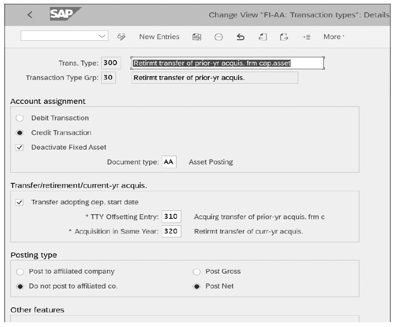Enable Post to affiliated company

[20, 272]
